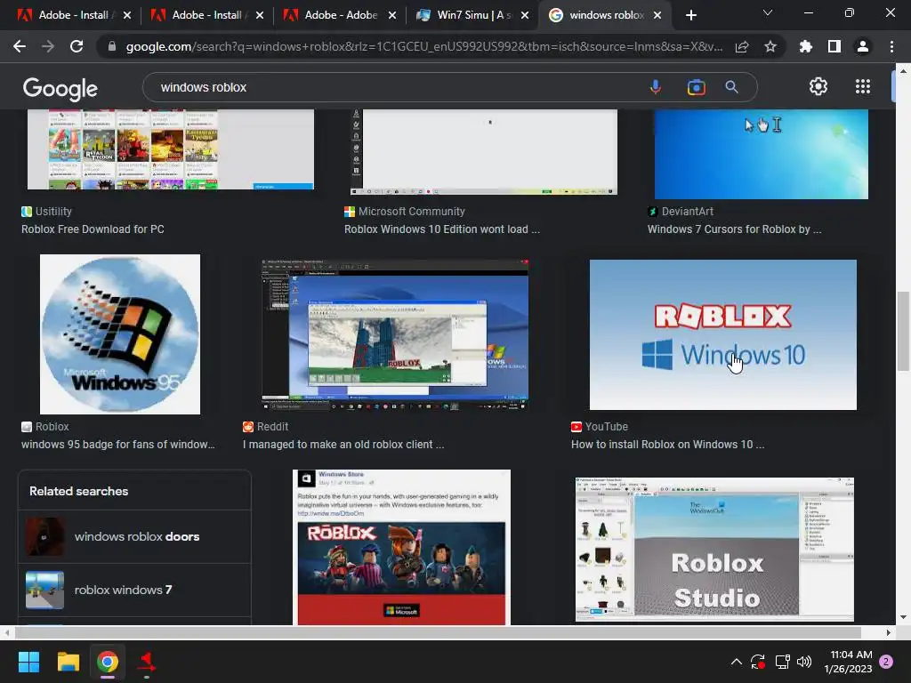The height and width of the screenshot is (683, 911).
Task: Open Windows Store Roblox post thumbnail
Action: tap(401, 547)
